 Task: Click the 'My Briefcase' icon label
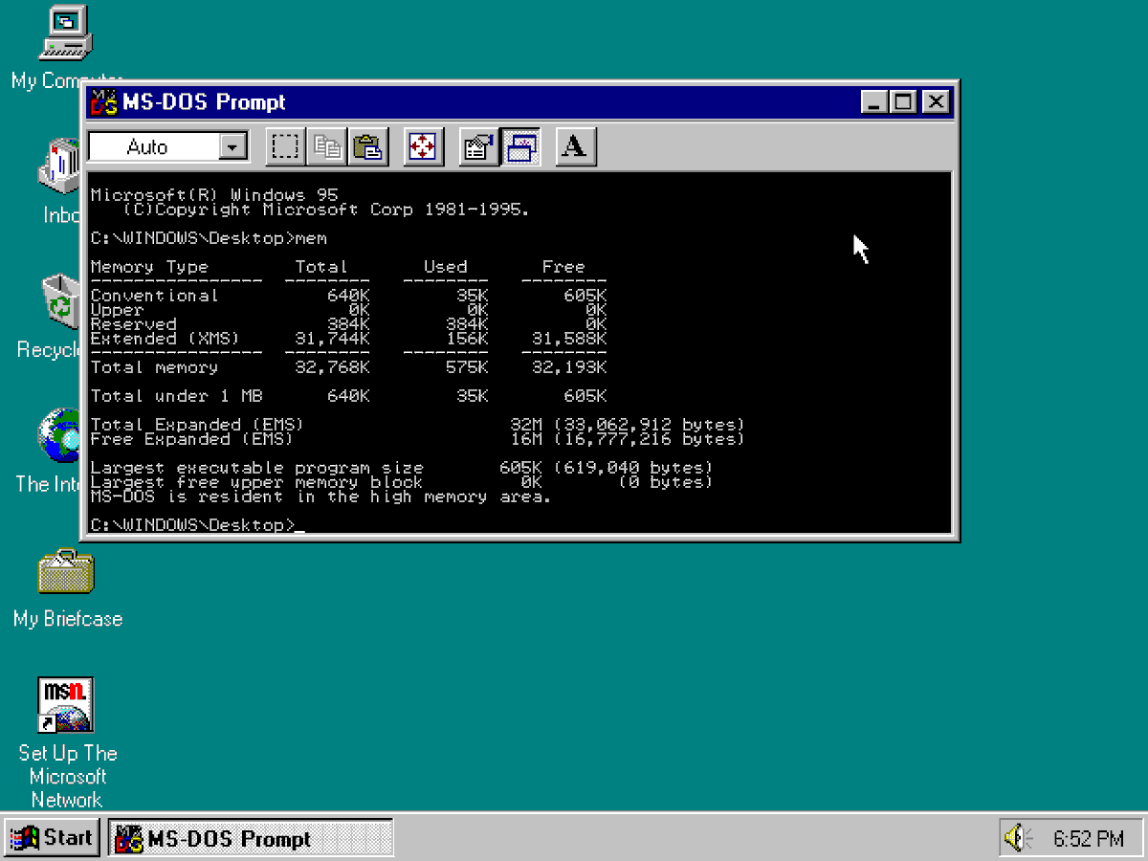tap(68, 619)
